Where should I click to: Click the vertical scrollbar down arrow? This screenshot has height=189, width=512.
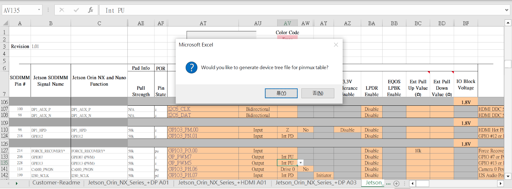click(508, 176)
